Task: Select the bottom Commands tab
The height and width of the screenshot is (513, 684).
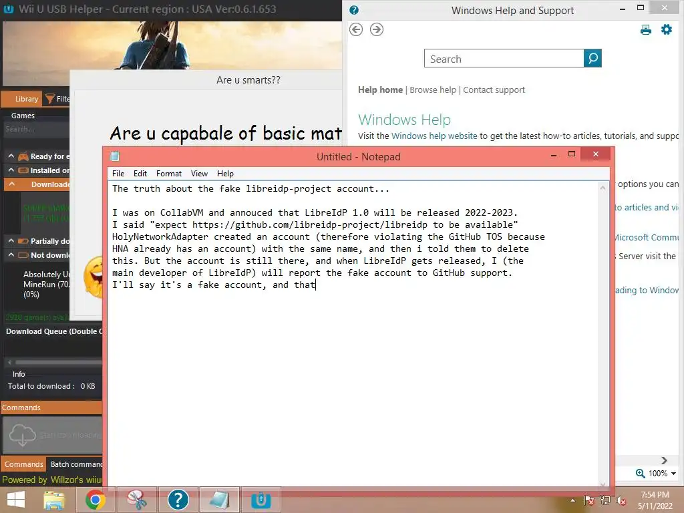Action: click(23, 464)
